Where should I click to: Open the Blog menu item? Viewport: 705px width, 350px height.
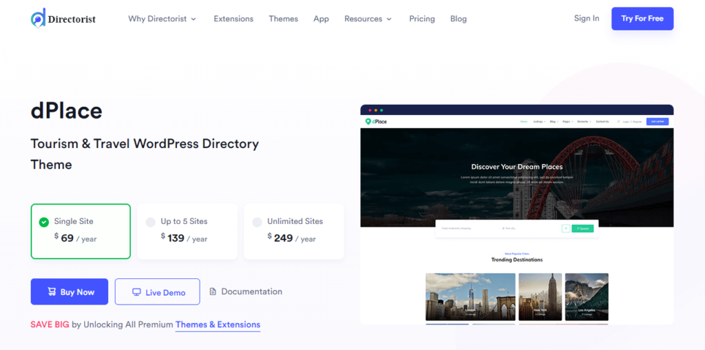click(x=458, y=19)
